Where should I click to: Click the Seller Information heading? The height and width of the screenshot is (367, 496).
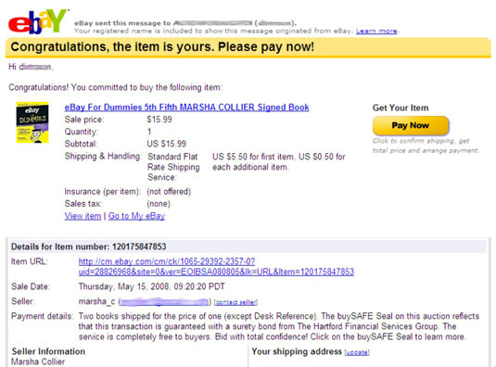48,351
